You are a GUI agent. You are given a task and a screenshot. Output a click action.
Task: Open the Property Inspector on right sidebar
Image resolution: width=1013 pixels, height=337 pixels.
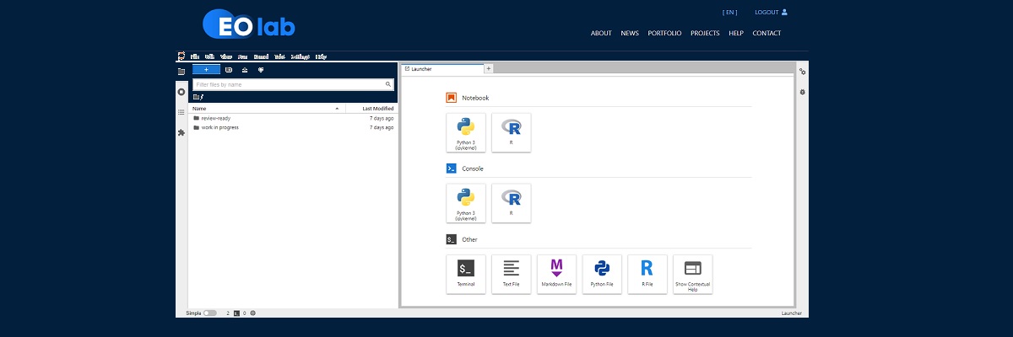(x=802, y=72)
